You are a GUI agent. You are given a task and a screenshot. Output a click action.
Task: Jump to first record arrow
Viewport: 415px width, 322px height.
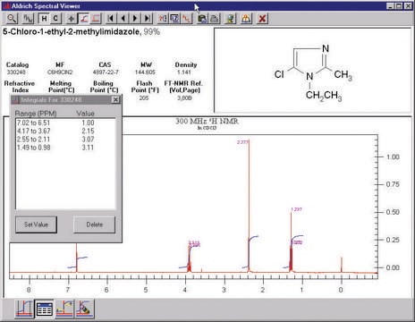pyautogui.click(x=111, y=19)
